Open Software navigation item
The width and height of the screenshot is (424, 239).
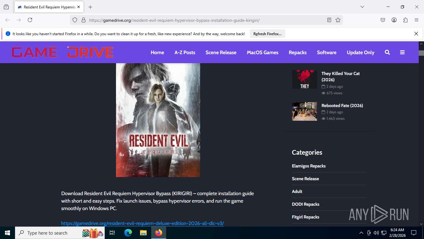pos(327,53)
